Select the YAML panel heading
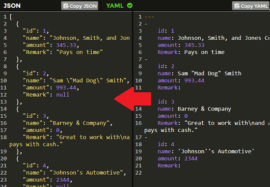The width and height of the screenshot is (270, 187). coord(115,6)
